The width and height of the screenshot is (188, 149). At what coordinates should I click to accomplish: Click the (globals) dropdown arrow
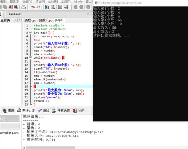[x=88, y=14]
